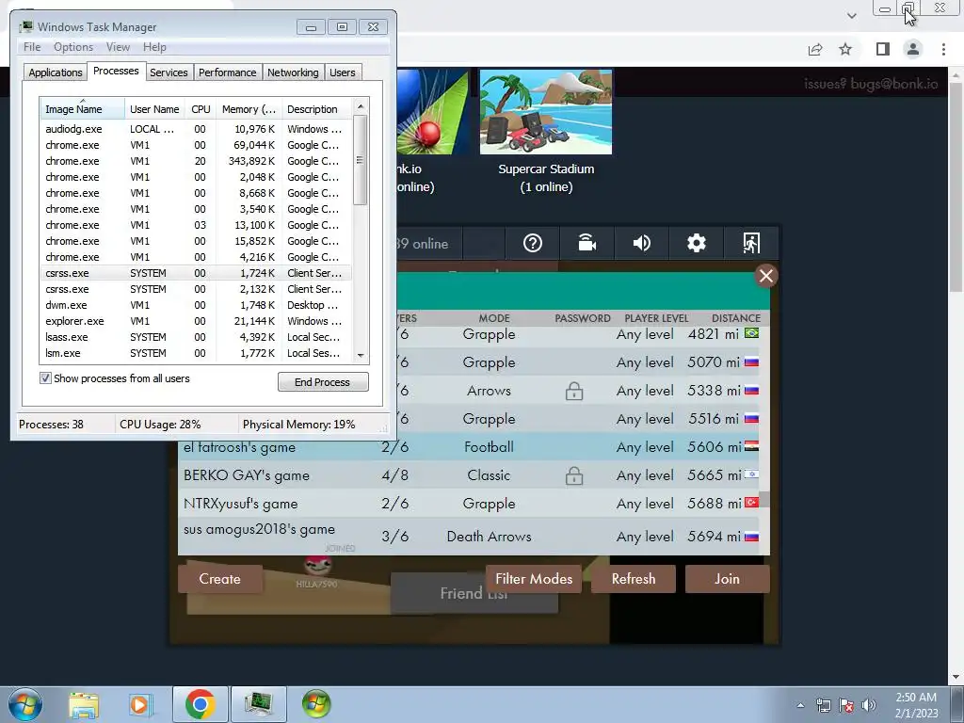The image size is (964, 723).
Task: Click the process list scrollbar thumb
Action: 361,160
